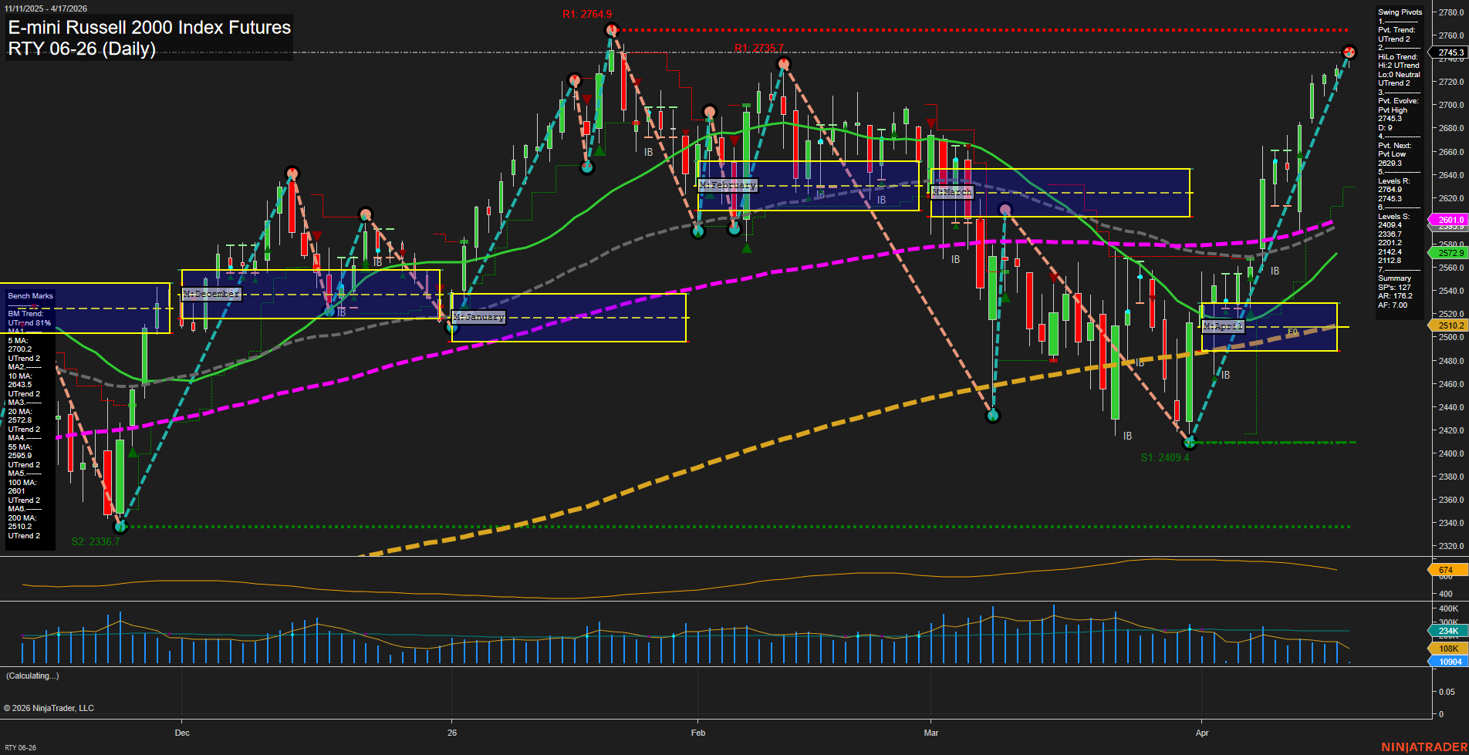The height and width of the screenshot is (755, 1469).
Task: Click the M:March month label tag
Action: click(x=952, y=192)
